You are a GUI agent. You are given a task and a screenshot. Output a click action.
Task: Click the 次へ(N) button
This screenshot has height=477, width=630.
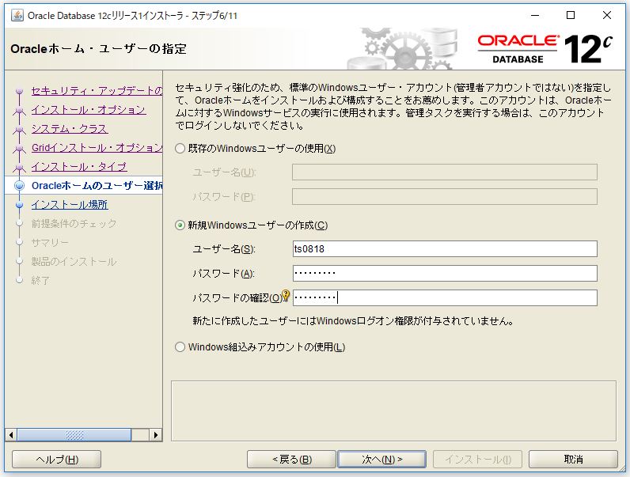coord(381,459)
